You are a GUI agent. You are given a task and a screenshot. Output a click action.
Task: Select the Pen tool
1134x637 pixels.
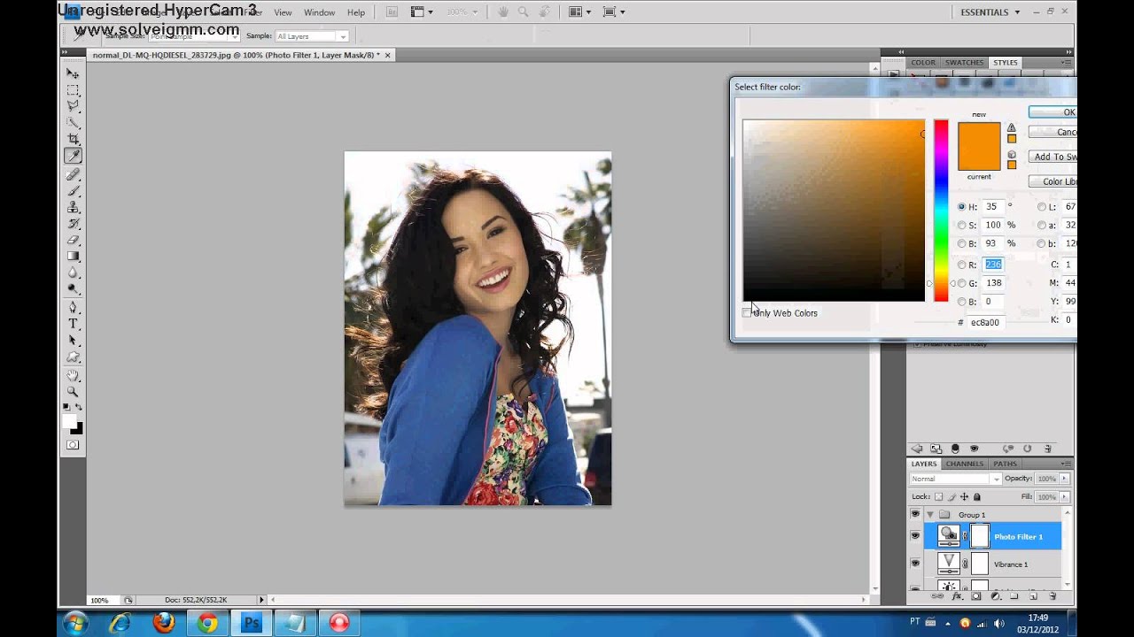click(73, 308)
